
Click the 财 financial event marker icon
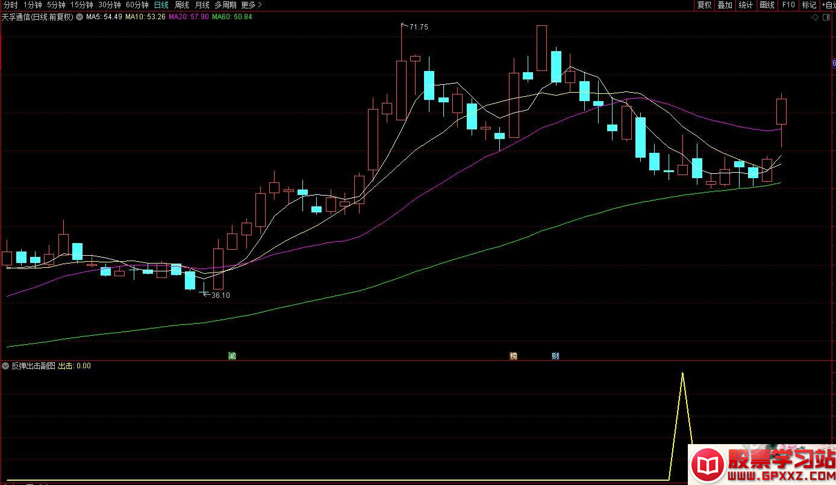[555, 356]
